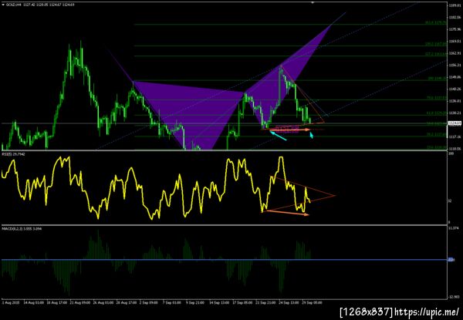Screen dimensions: 463x320
Task: Click the 9 Sep 21:00 time label
Action: pos(195,302)
